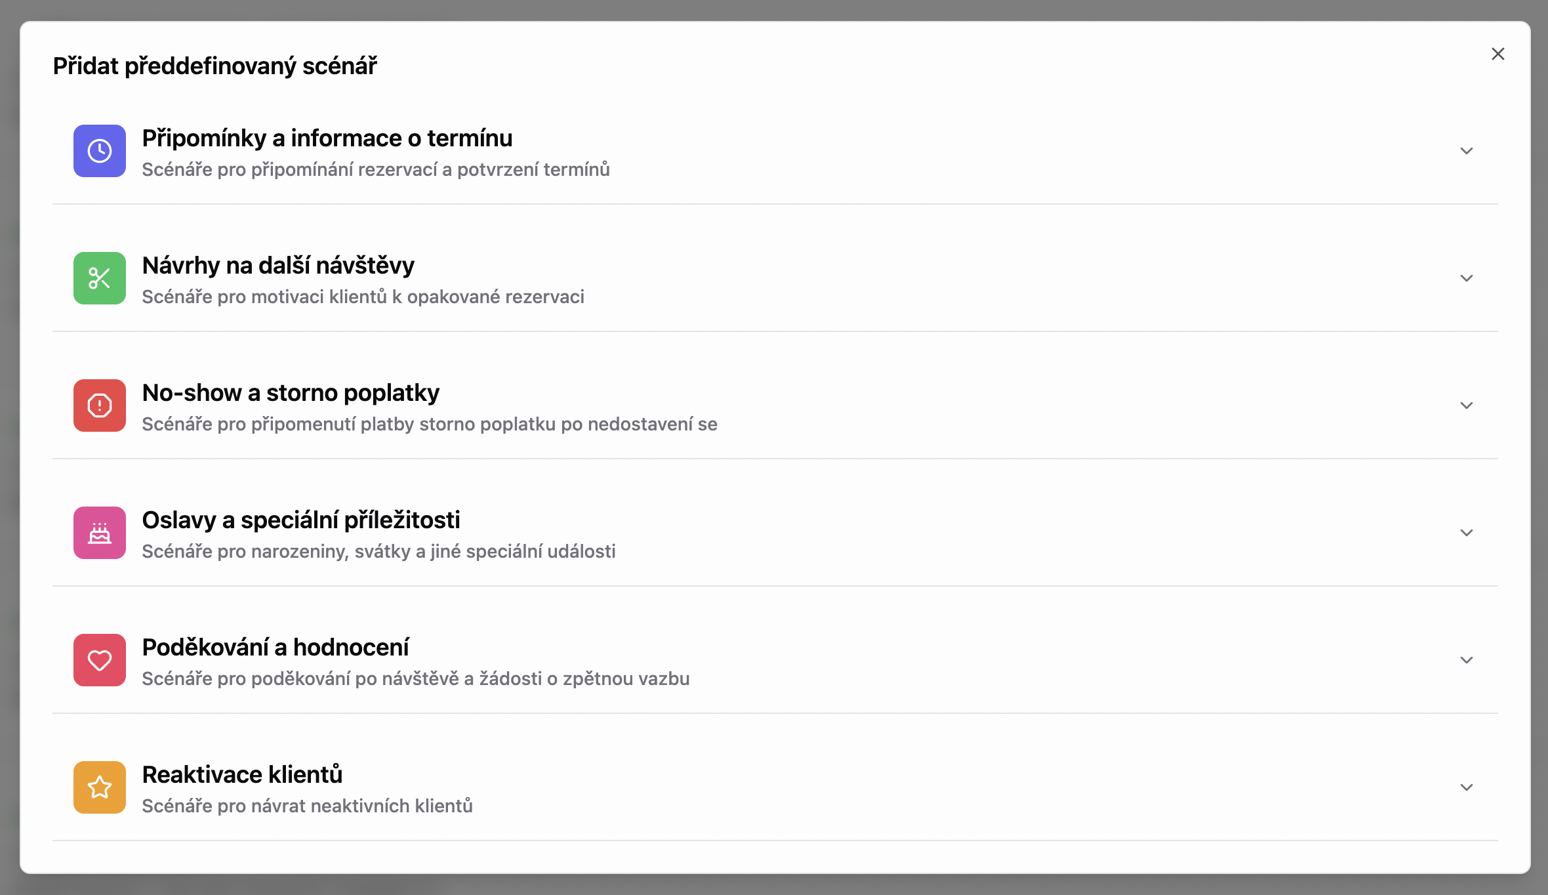
Task: Open the Připomínky a informace o termínu heading
Action: tap(327, 138)
